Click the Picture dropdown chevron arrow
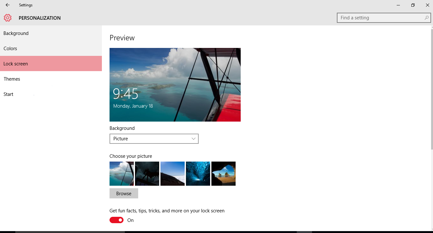 click(194, 139)
